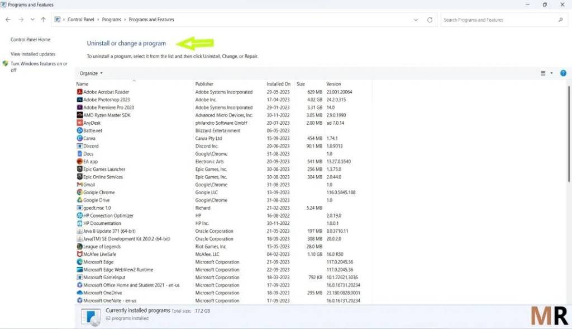
Task: Go up one level with up arrow
Action: (x=44, y=20)
